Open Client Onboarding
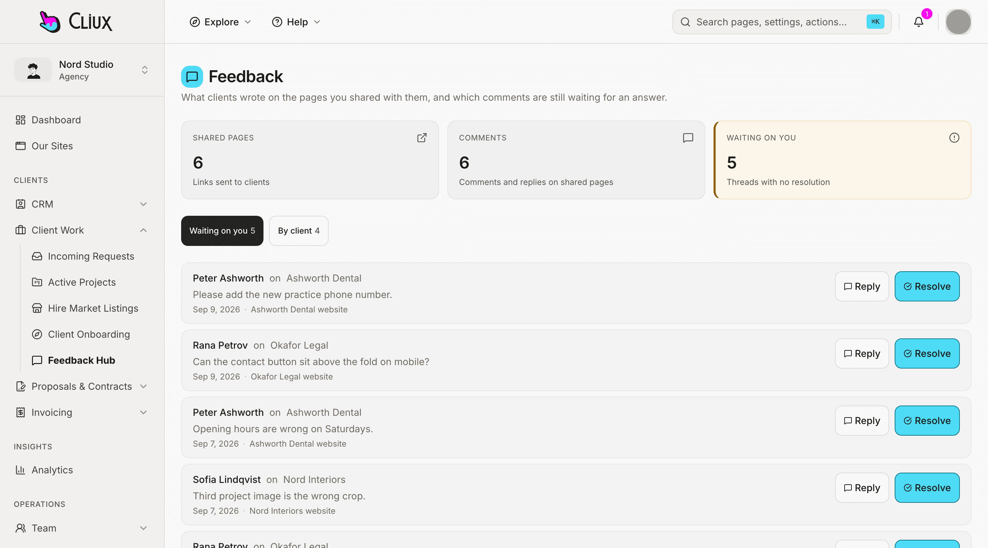The image size is (988, 548). pos(90,334)
